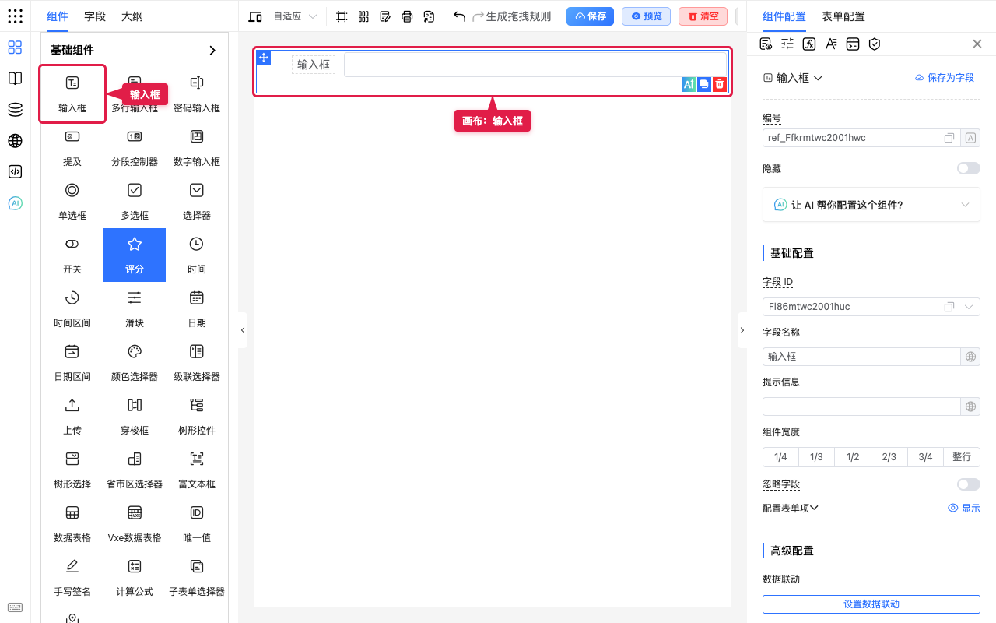Set component width to 1/3
The width and height of the screenshot is (996, 623).
[816, 457]
